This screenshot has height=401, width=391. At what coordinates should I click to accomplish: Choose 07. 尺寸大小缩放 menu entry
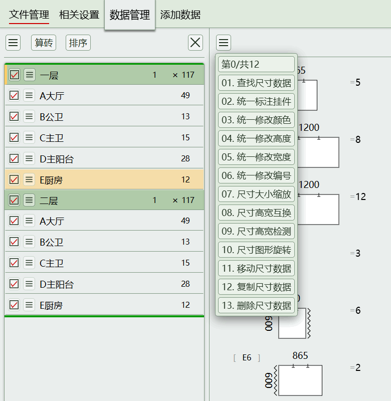click(x=256, y=194)
